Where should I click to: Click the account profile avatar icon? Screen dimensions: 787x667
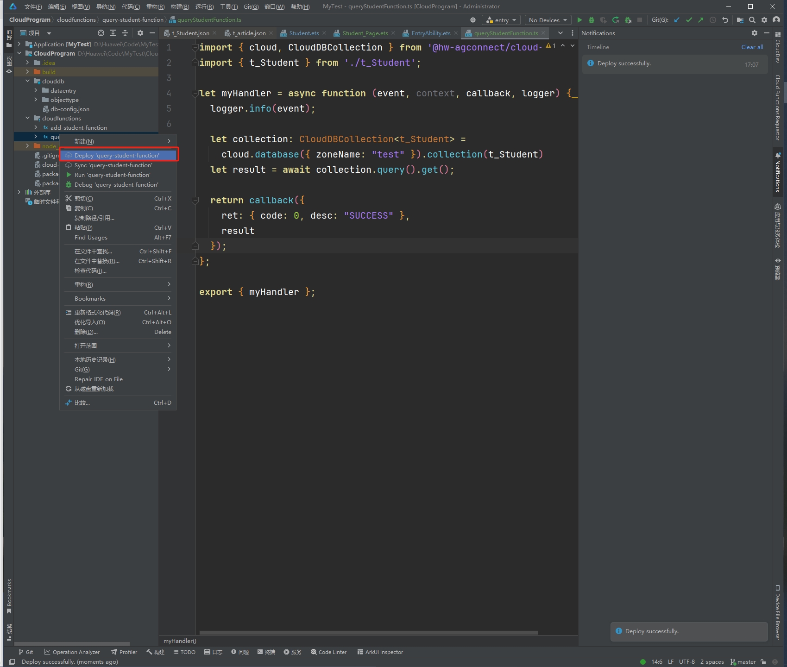776,20
